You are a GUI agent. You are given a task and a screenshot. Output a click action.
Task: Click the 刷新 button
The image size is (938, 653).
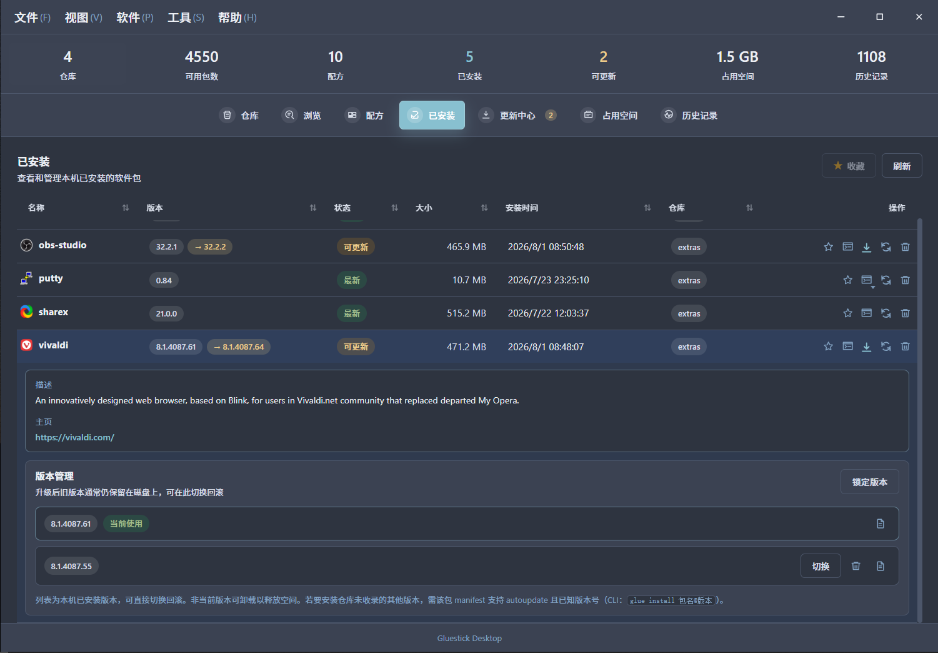(x=902, y=166)
